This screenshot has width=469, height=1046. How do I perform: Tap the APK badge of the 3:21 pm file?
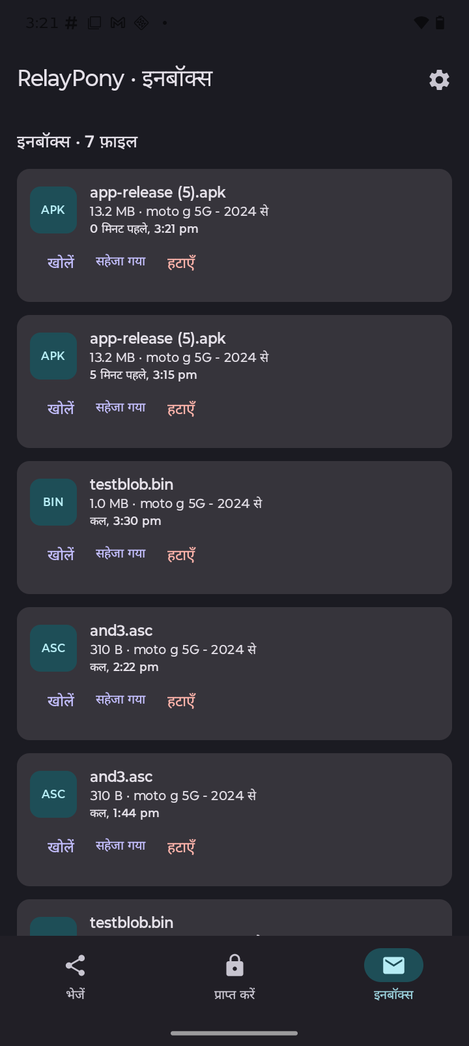tap(53, 210)
